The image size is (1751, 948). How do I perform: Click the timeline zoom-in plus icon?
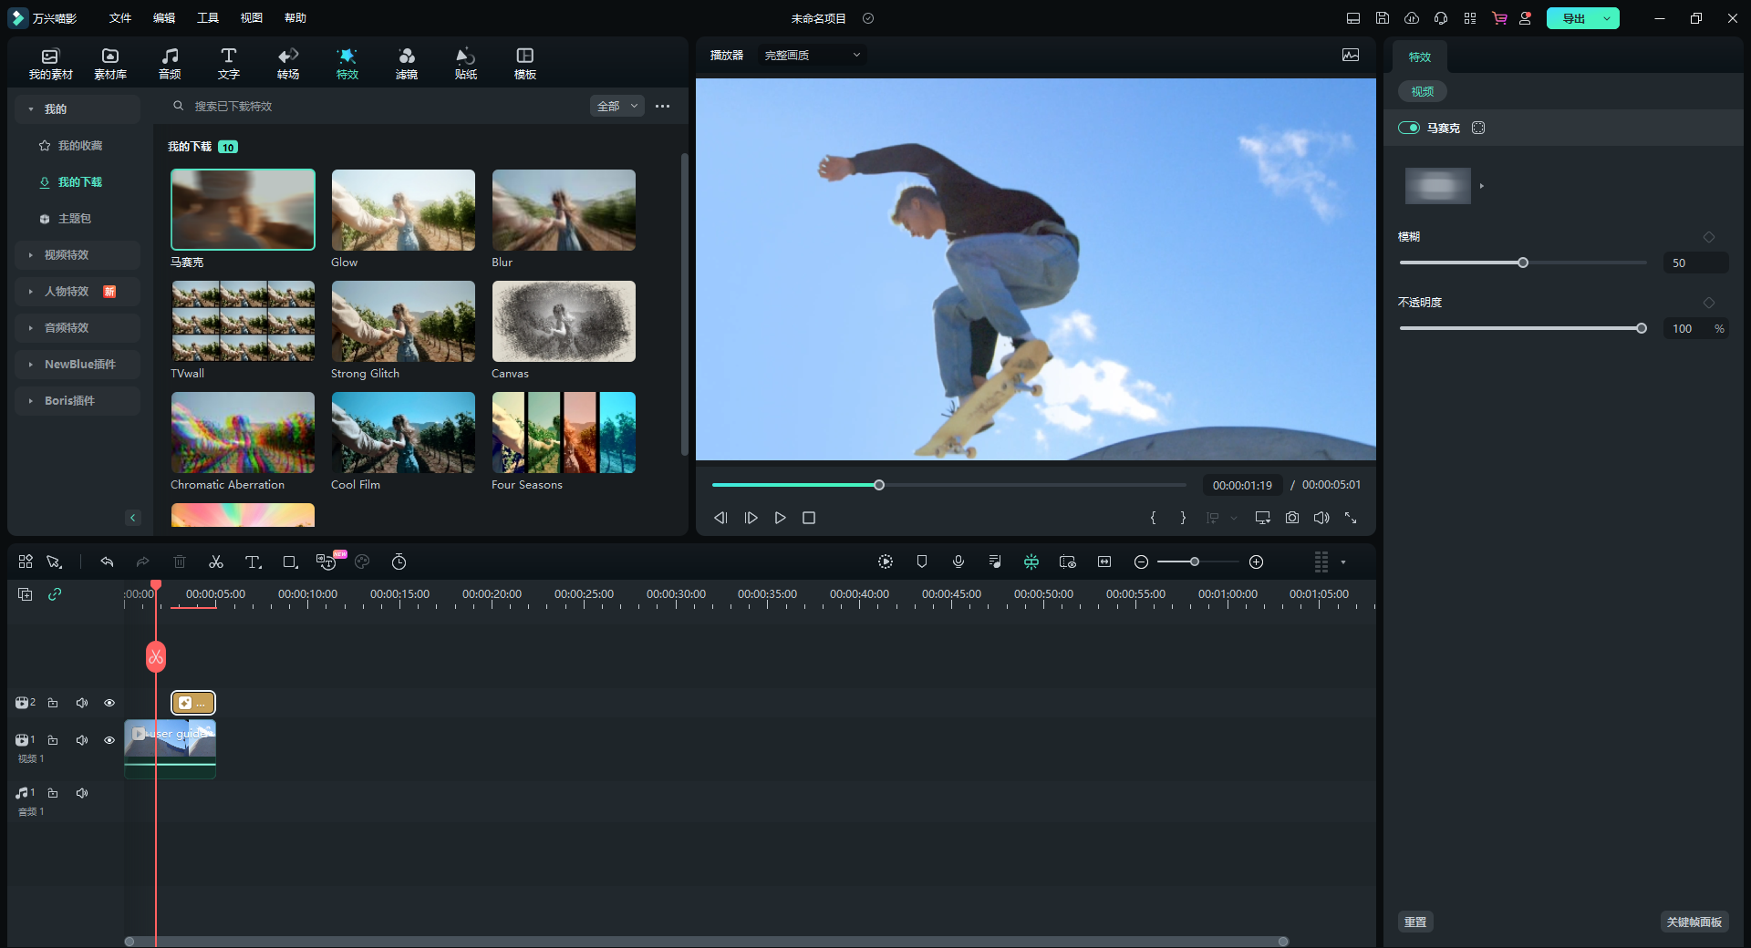[x=1256, y=562]
